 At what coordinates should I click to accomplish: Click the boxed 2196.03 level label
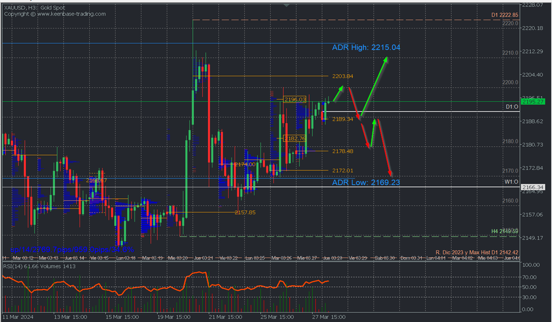point(295,99)
